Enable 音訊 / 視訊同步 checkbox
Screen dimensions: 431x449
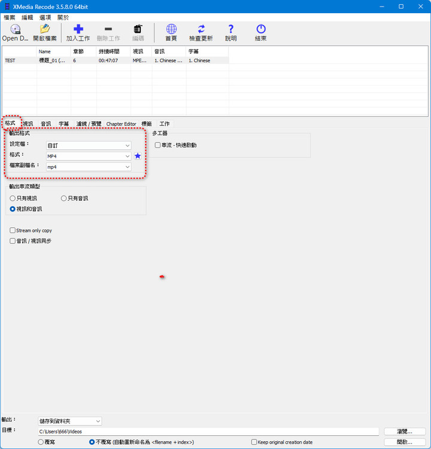coord(13,241)
